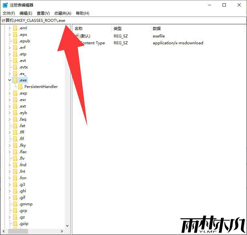Click the string value icon beside (默认)

pyautogui.click(x=77, y=36)
